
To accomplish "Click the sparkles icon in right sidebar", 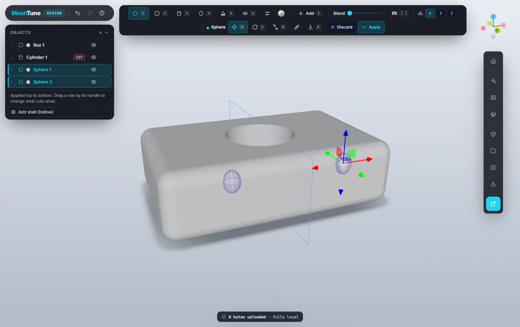I will point(493,81).
